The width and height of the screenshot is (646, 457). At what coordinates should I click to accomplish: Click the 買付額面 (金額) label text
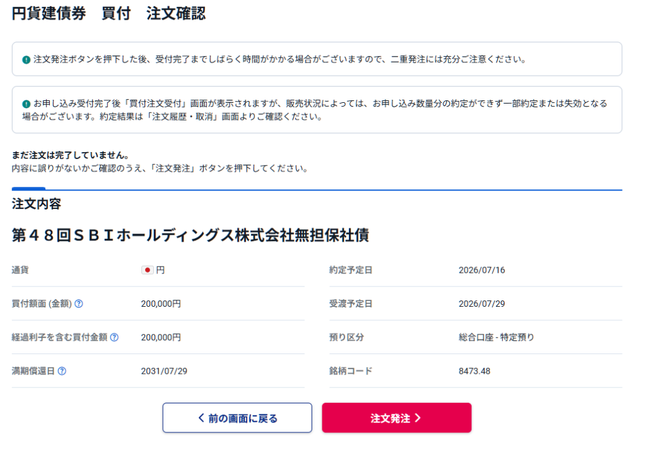tap(42, 304)
